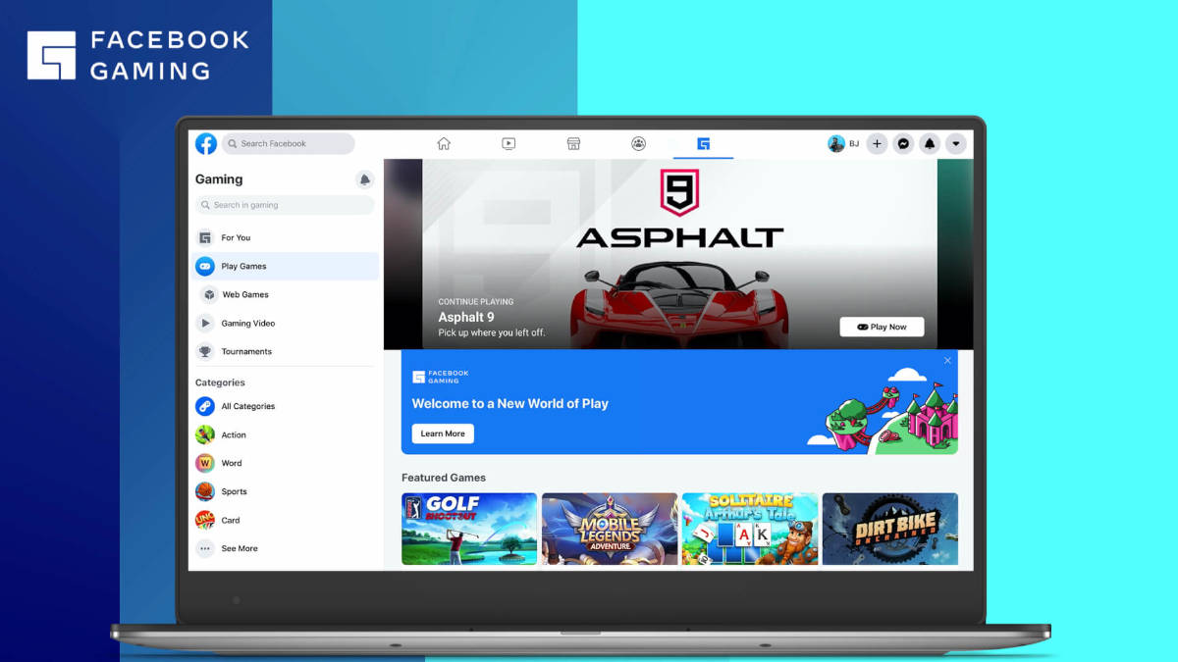
Task: Open Solitaire Arthur's Tale thumbnail
Action: point(750,529)
